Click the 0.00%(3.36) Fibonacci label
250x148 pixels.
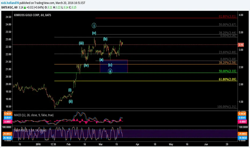[x=228, y=36]
